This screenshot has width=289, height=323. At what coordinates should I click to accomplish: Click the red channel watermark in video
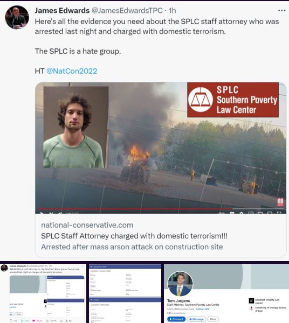pos(280,202)
